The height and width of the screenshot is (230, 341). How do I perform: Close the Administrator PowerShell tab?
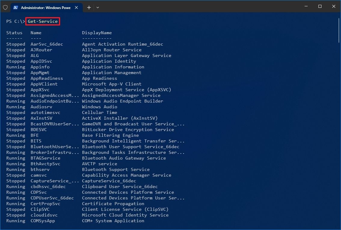[76, 7]
